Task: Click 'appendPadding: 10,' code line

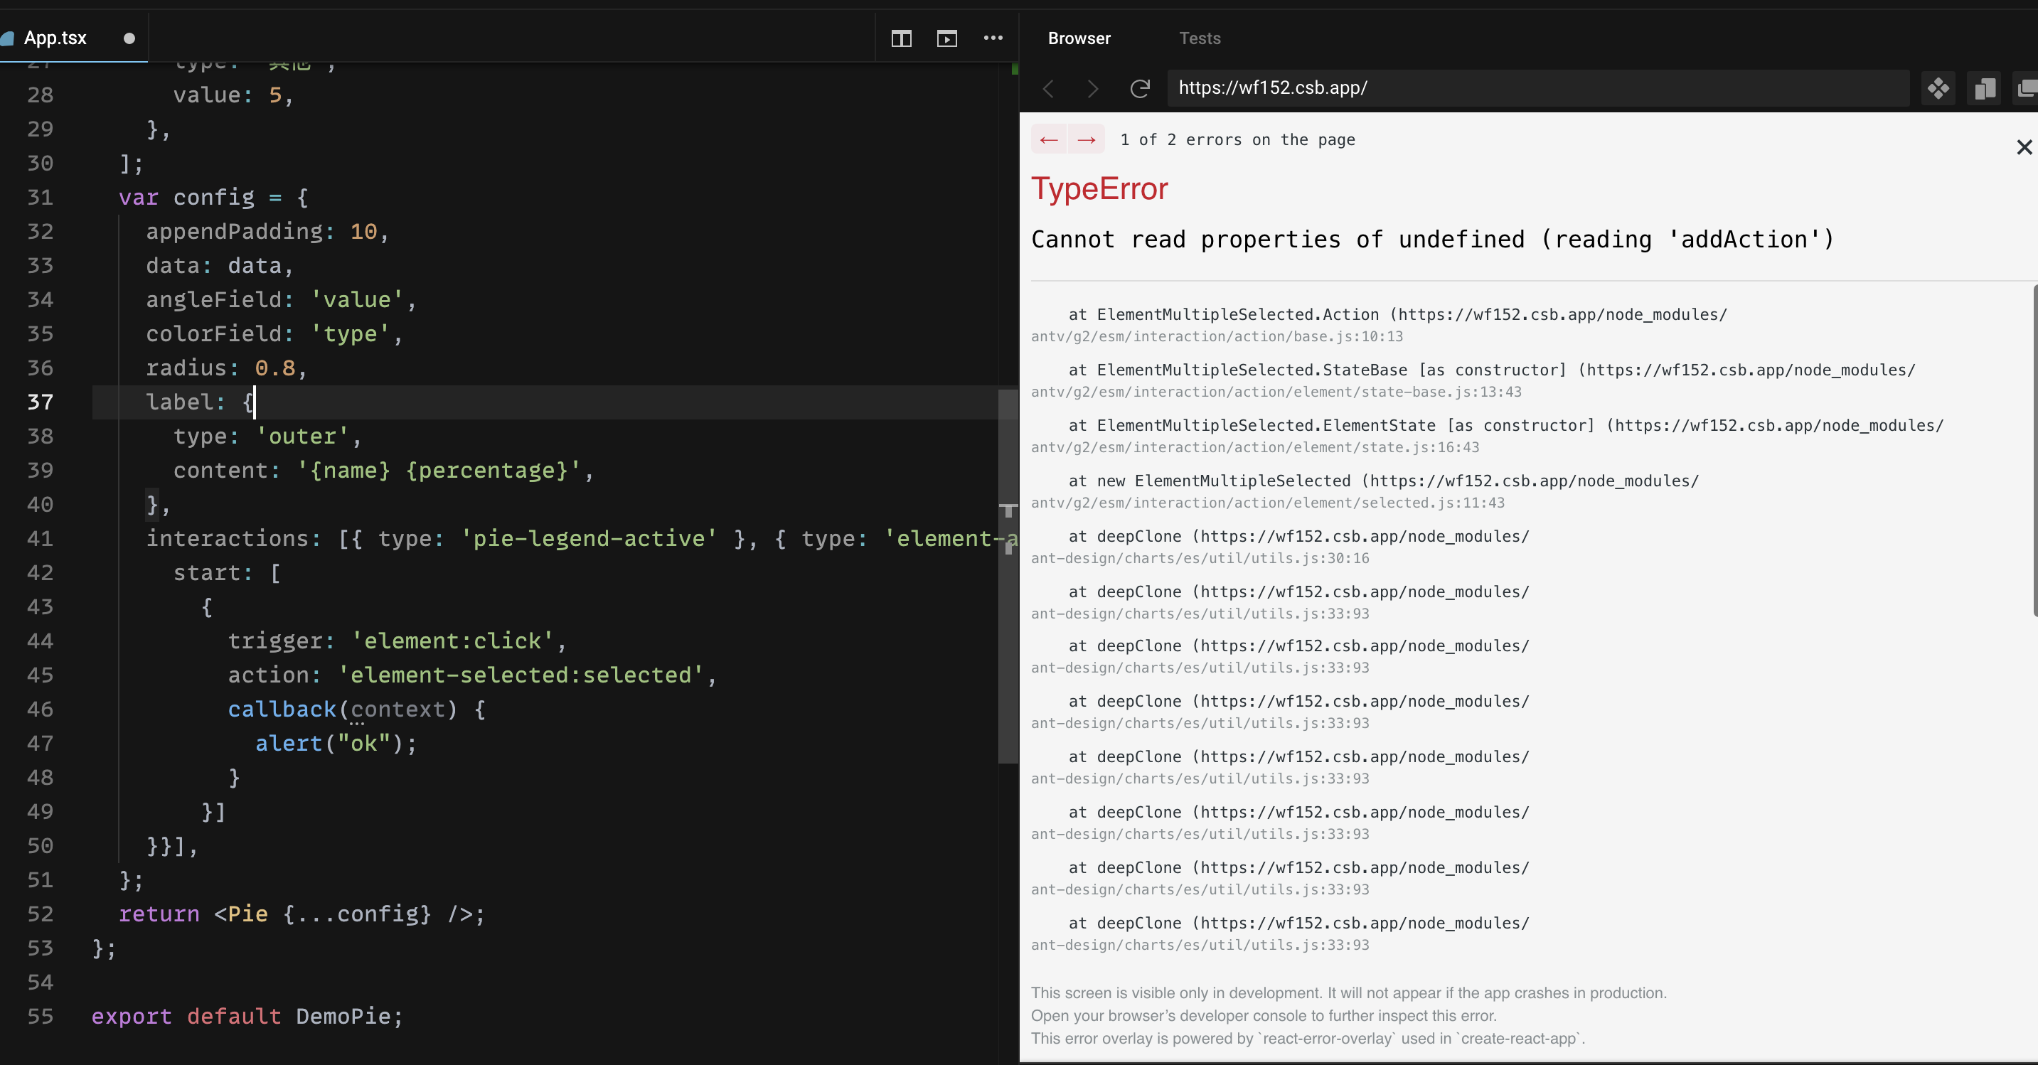Action: point(267,231)
